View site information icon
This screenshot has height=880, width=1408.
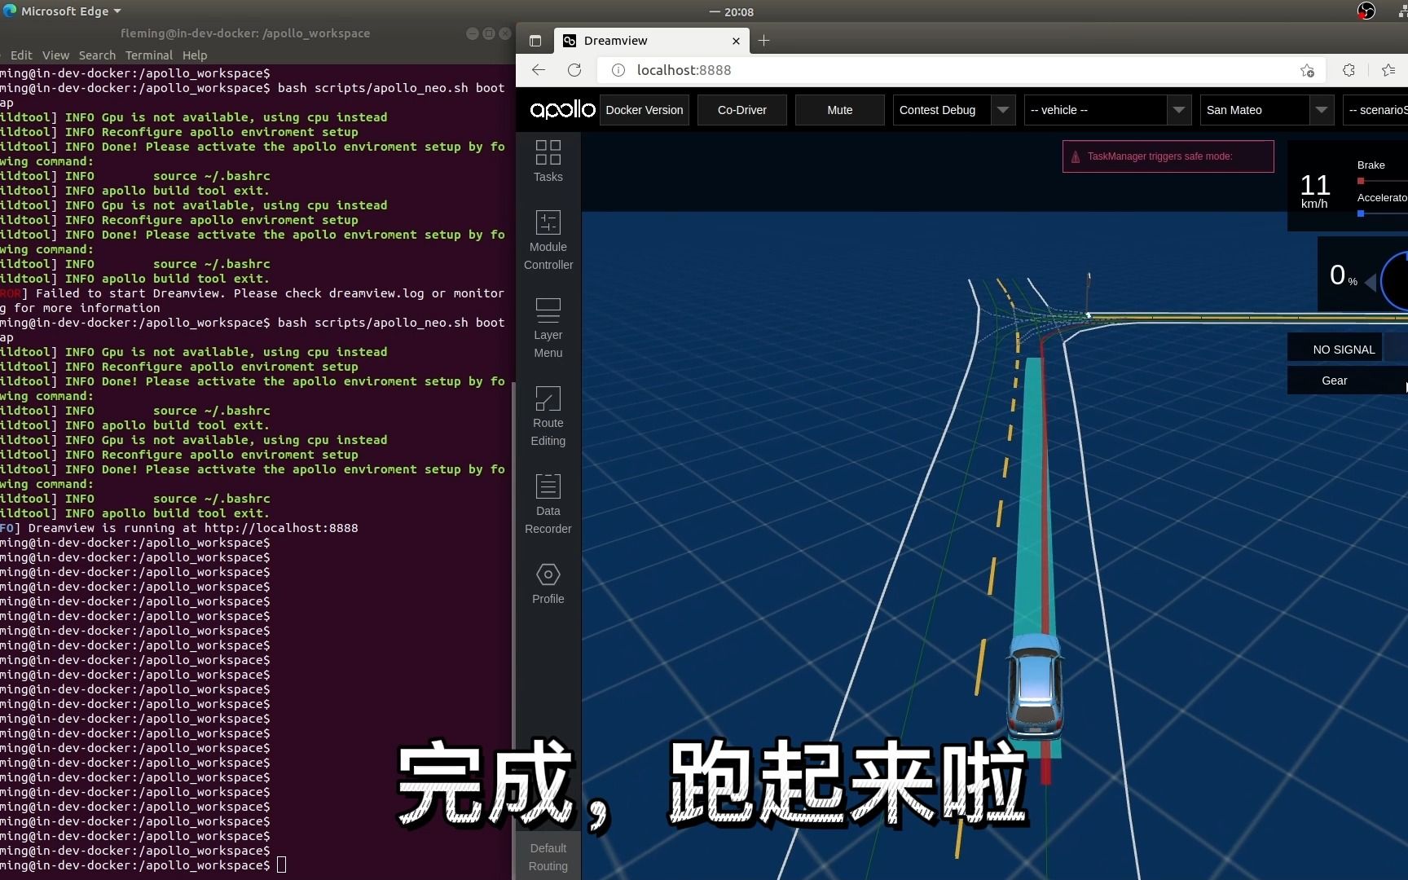pos(618,70)
